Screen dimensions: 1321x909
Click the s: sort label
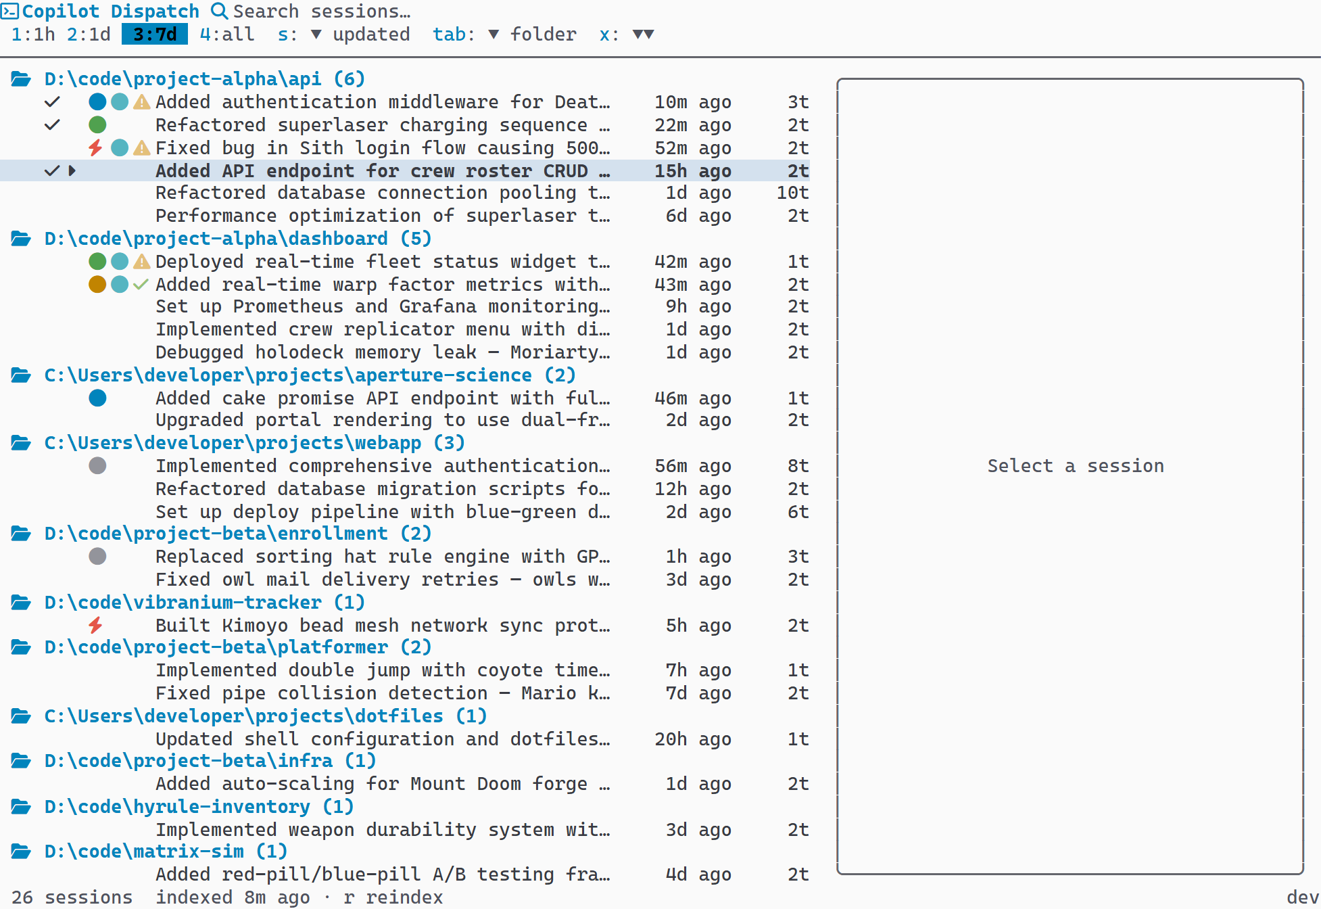click(288, 34)
